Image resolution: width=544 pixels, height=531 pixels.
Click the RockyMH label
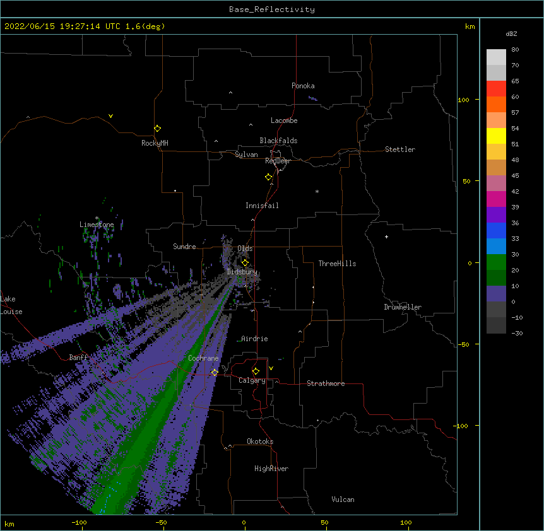(155, 143)
